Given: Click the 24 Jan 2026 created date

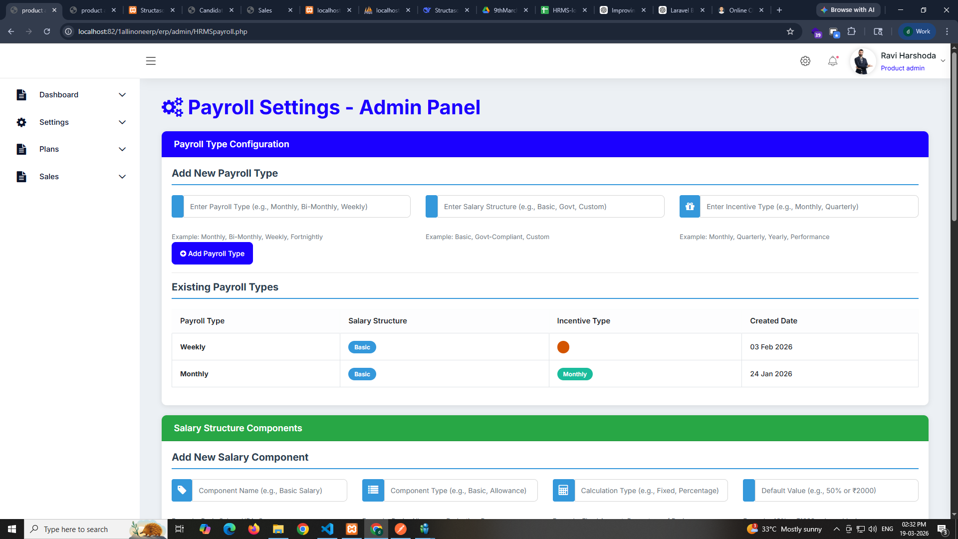Looking at the screenshot, I should click(x=771, y=374).
